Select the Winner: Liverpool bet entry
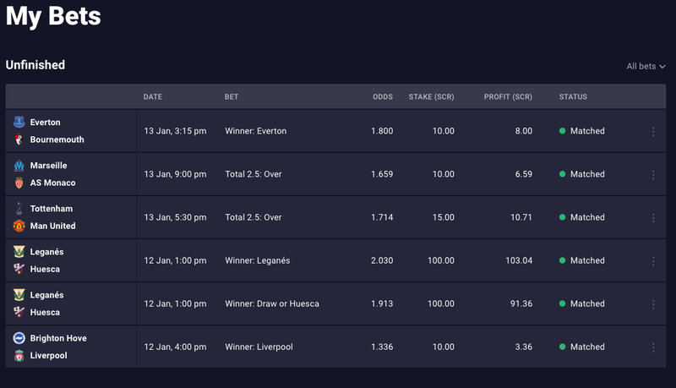 259,347
